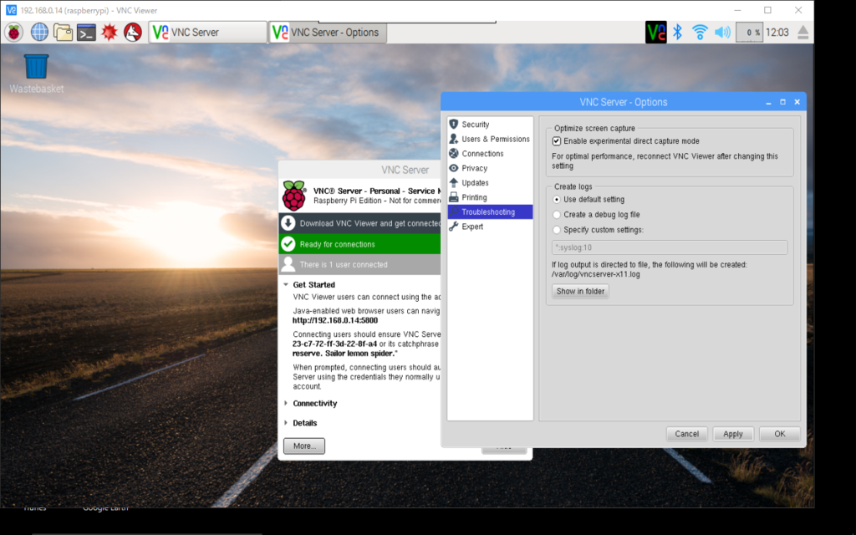The width and height of the screenshot is (856, 535).
Task: Click the CPU usage monitor showing 0 %
Action: [749, 33]
